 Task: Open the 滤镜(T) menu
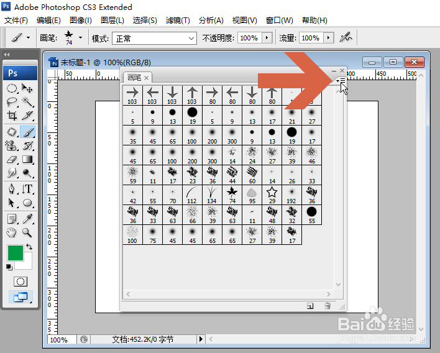click(178, 21)
